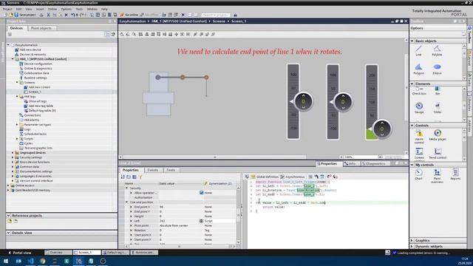Expand the Dynamic widgets section
473x266 pixels.
(412, 246)
